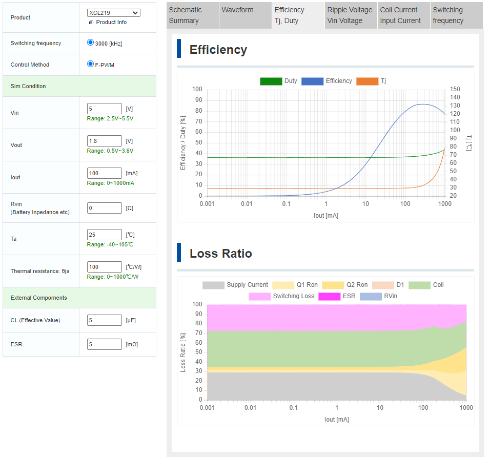
Task: Focus the Iout current input field
Action: click(105, 173)
